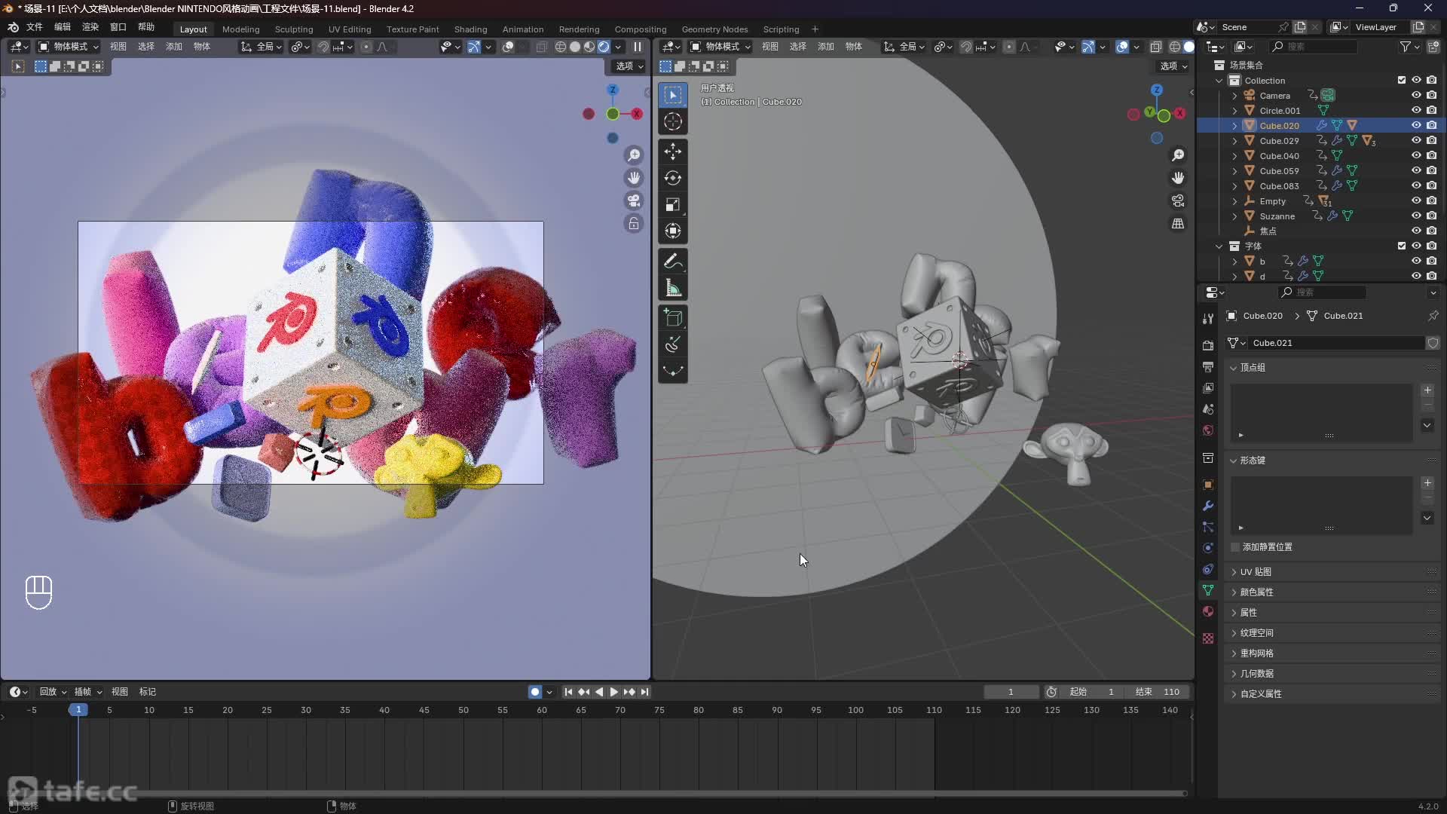Open the Geometry Nodes workspace tab

(x=714, y=29)
